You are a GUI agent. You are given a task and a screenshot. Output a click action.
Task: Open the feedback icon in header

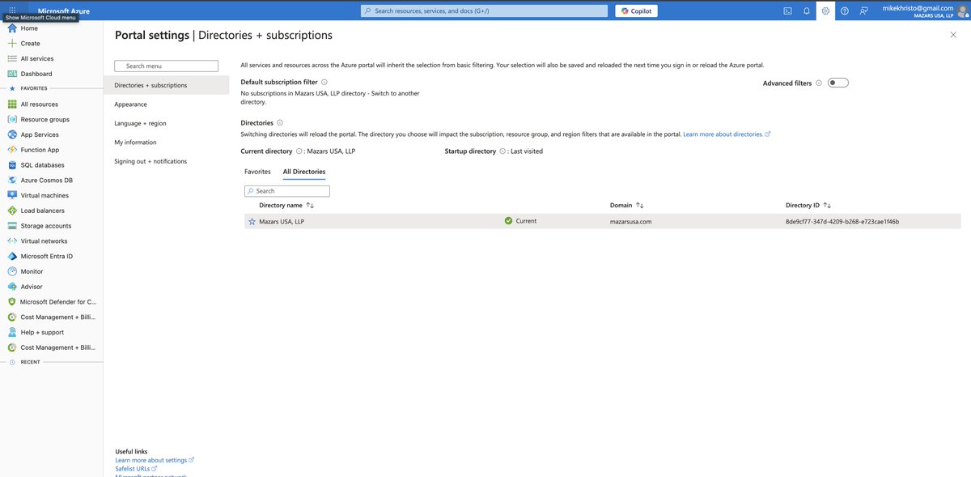click(x=864, y=11)
